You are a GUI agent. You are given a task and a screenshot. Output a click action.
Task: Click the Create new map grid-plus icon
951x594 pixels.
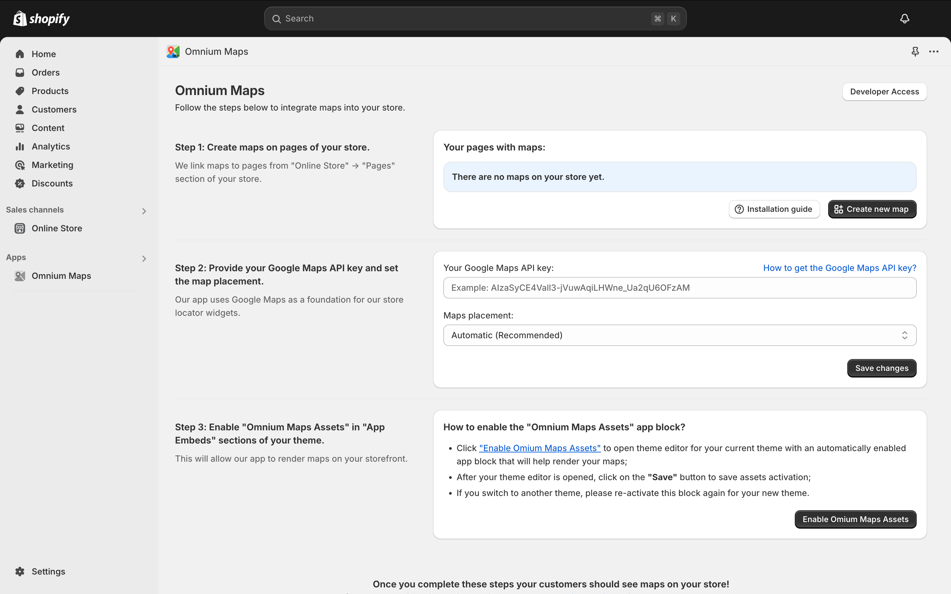click(839, 209)
